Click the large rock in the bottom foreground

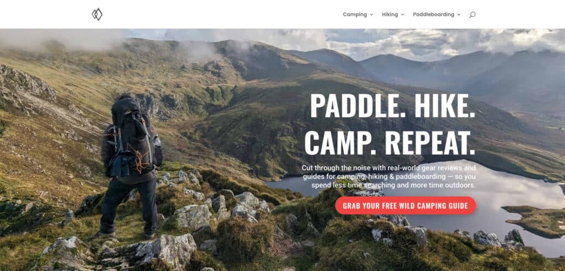pyautogui.click(x=166, y=251)
